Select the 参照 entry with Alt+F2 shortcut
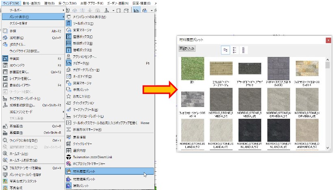This screenshot has height=190, width=336. (x=33, y=31)
